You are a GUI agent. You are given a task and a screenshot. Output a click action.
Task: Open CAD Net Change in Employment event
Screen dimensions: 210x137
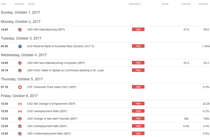[x=51, y=104]
